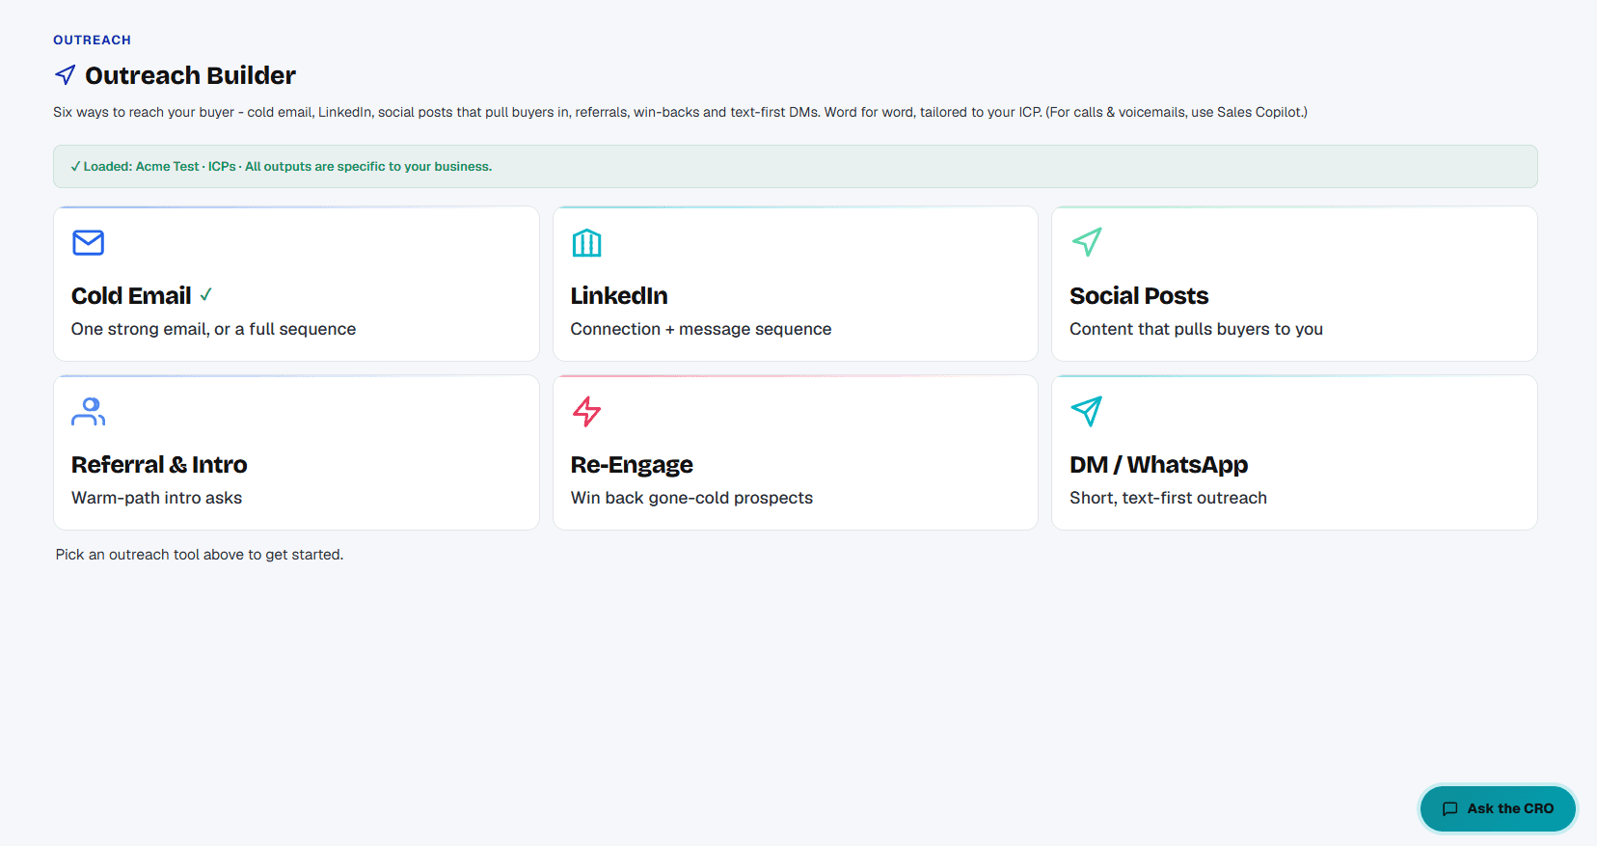Click 'Content that pulls buyers to you'

pos(1196,329)
